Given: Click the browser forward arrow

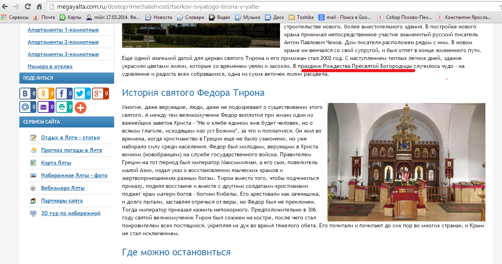Looking at the screenshot, I should point(16,6).
